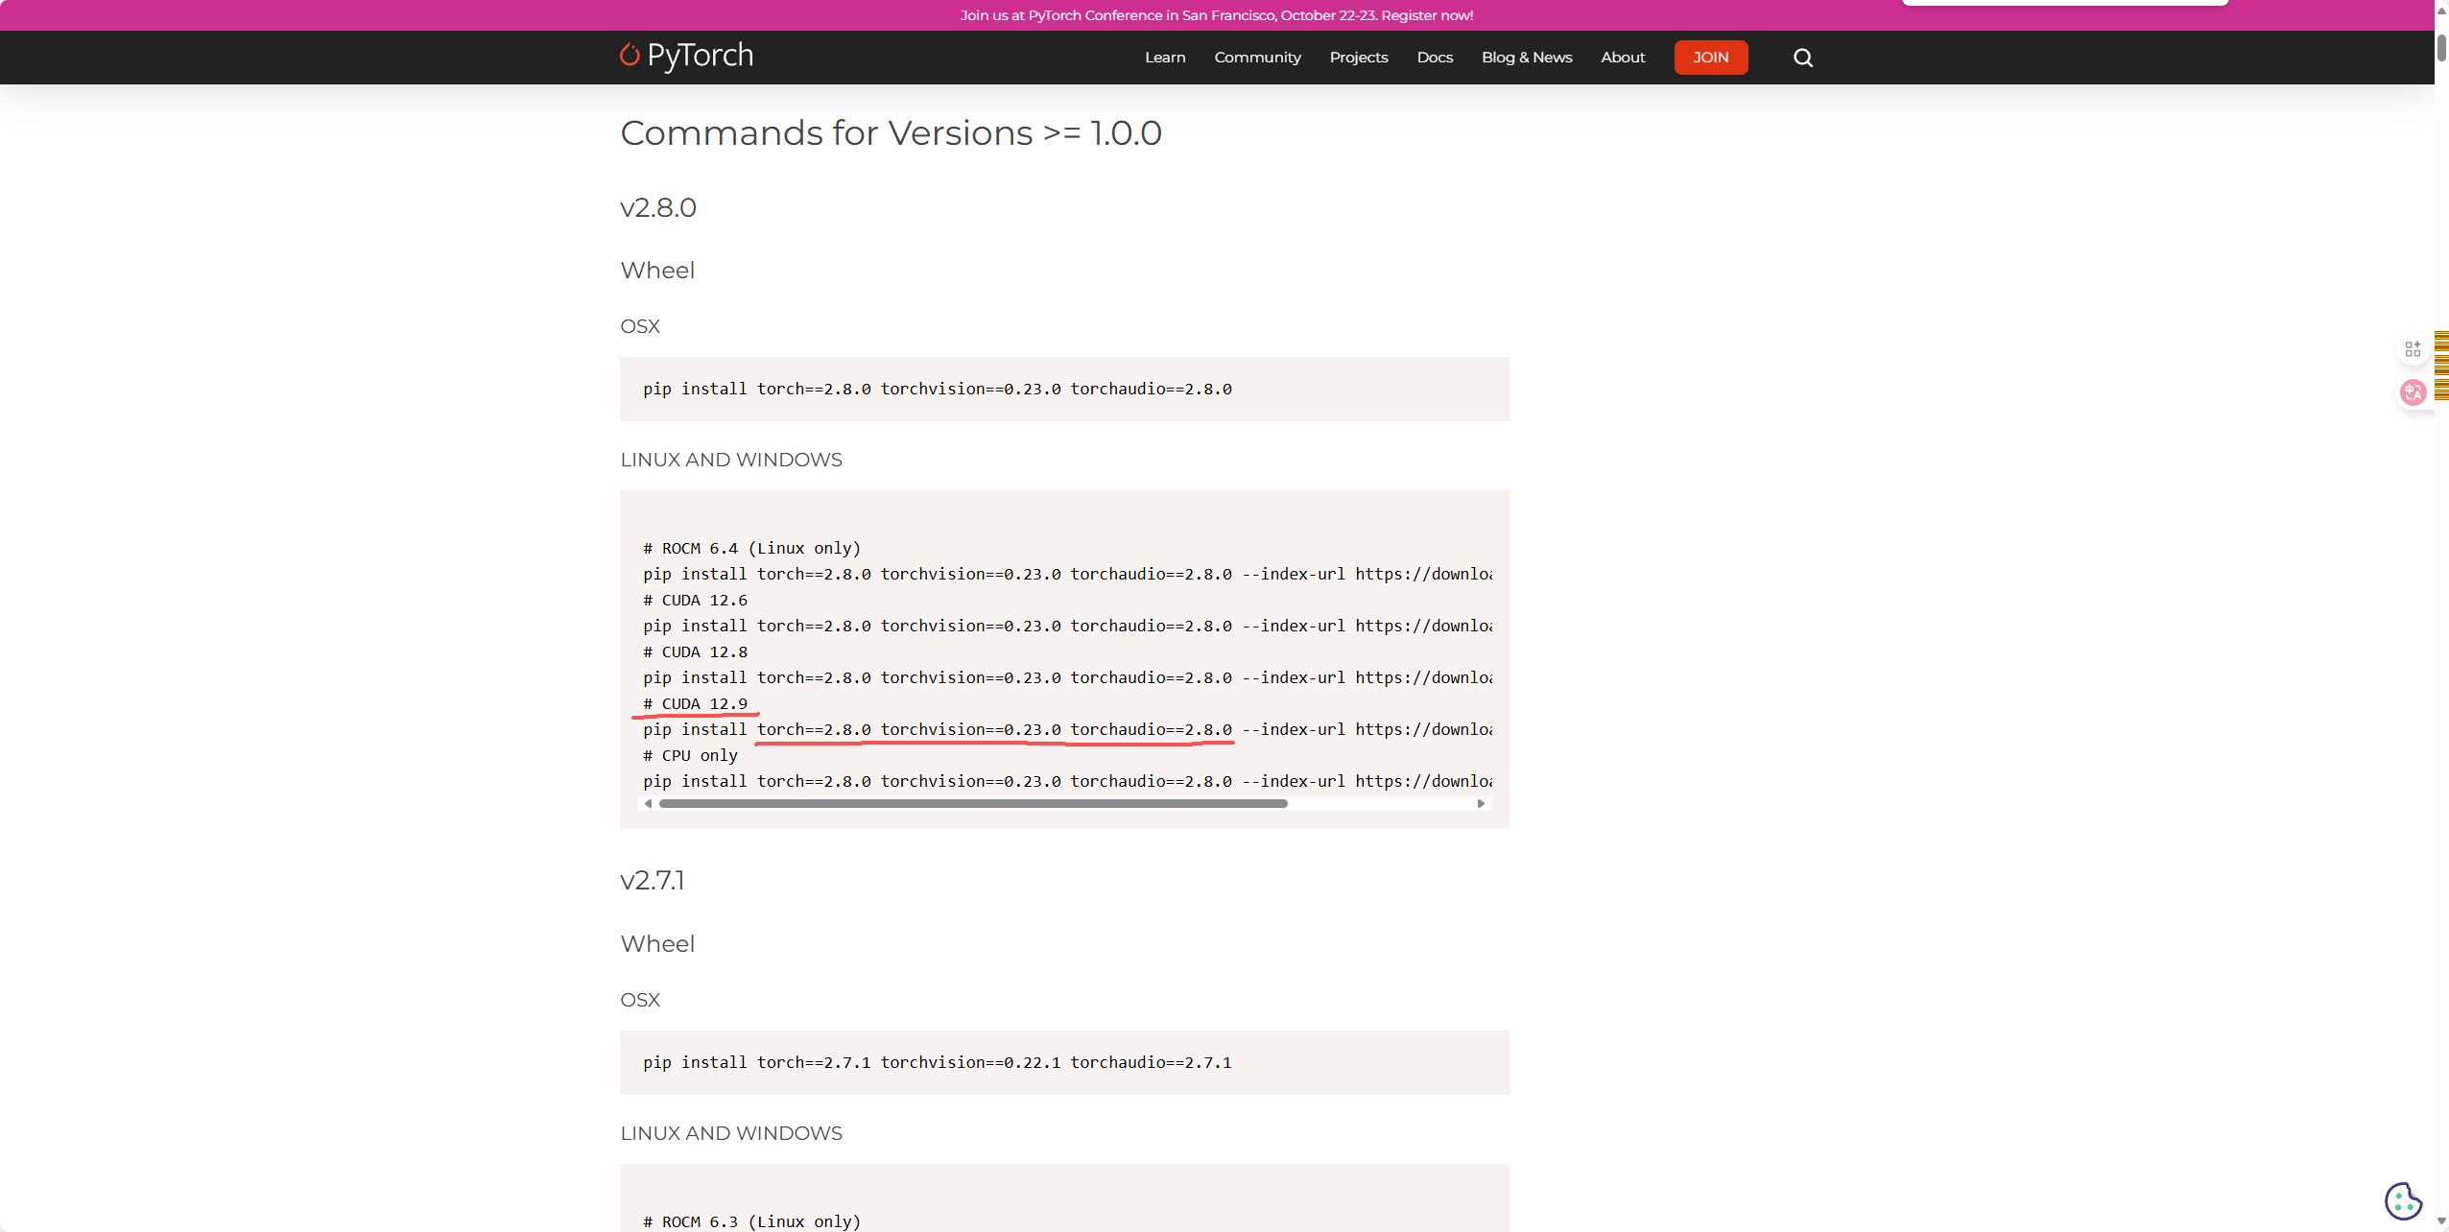Click the OSX v2.8.0 pip command
The width and height of the screenshot is (2449, 1232).
tap(937, 389)
